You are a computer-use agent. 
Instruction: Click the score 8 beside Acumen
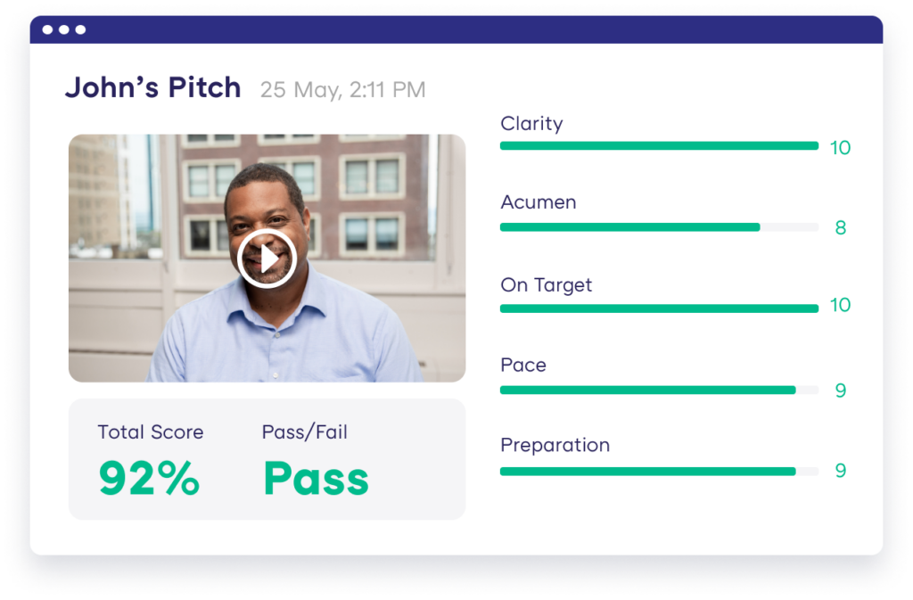click(839, 226)
